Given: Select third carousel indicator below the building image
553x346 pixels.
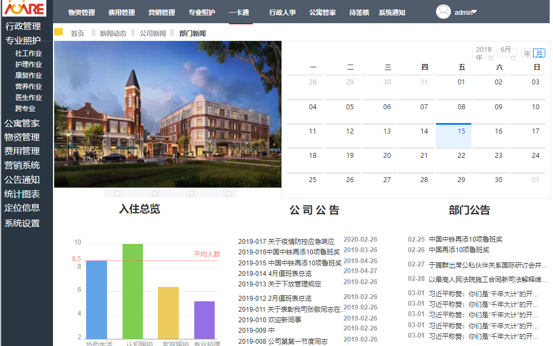Looking at the screenshot, I should [x=192, y=193].
